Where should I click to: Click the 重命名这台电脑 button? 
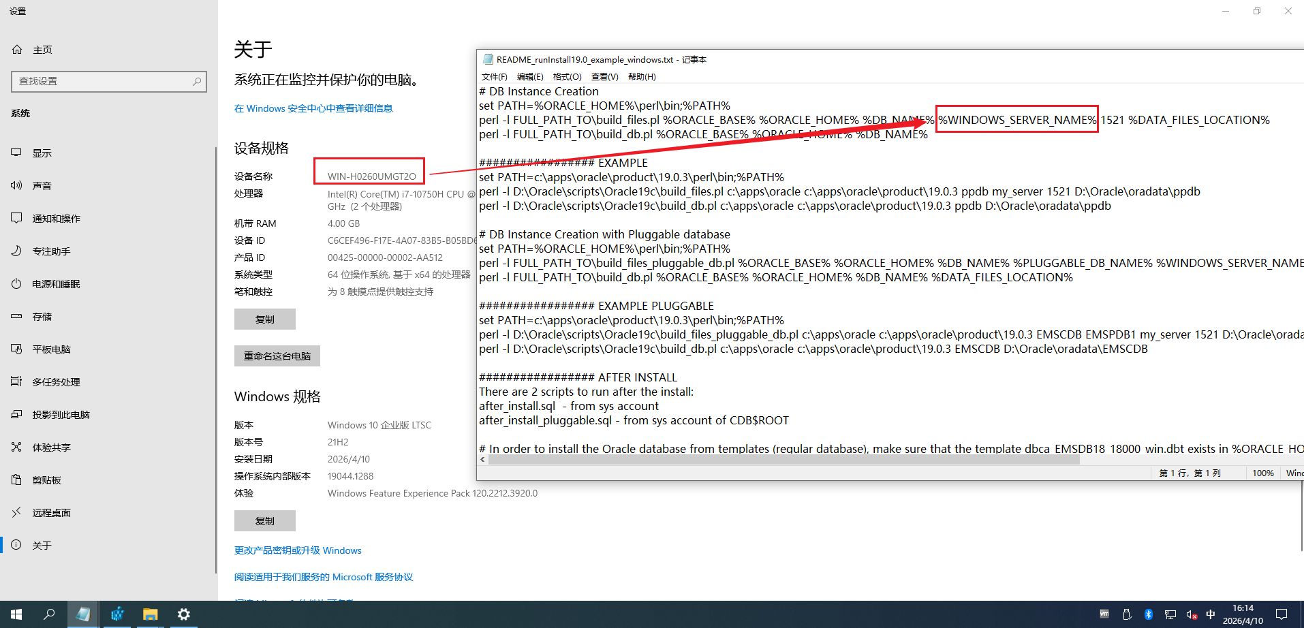point(277,356)
